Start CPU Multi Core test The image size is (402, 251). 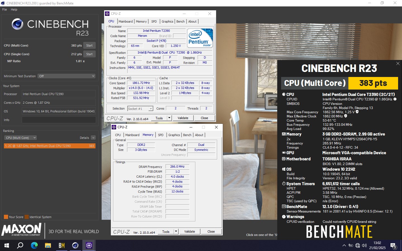pyautogui.click(x=89, y=45)
